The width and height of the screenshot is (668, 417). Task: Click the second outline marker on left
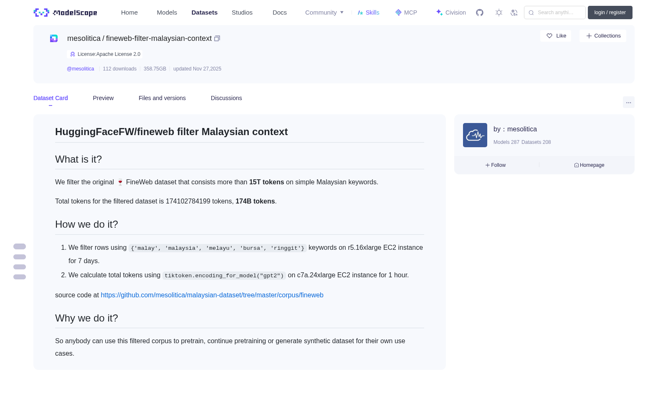coord(20,257)
